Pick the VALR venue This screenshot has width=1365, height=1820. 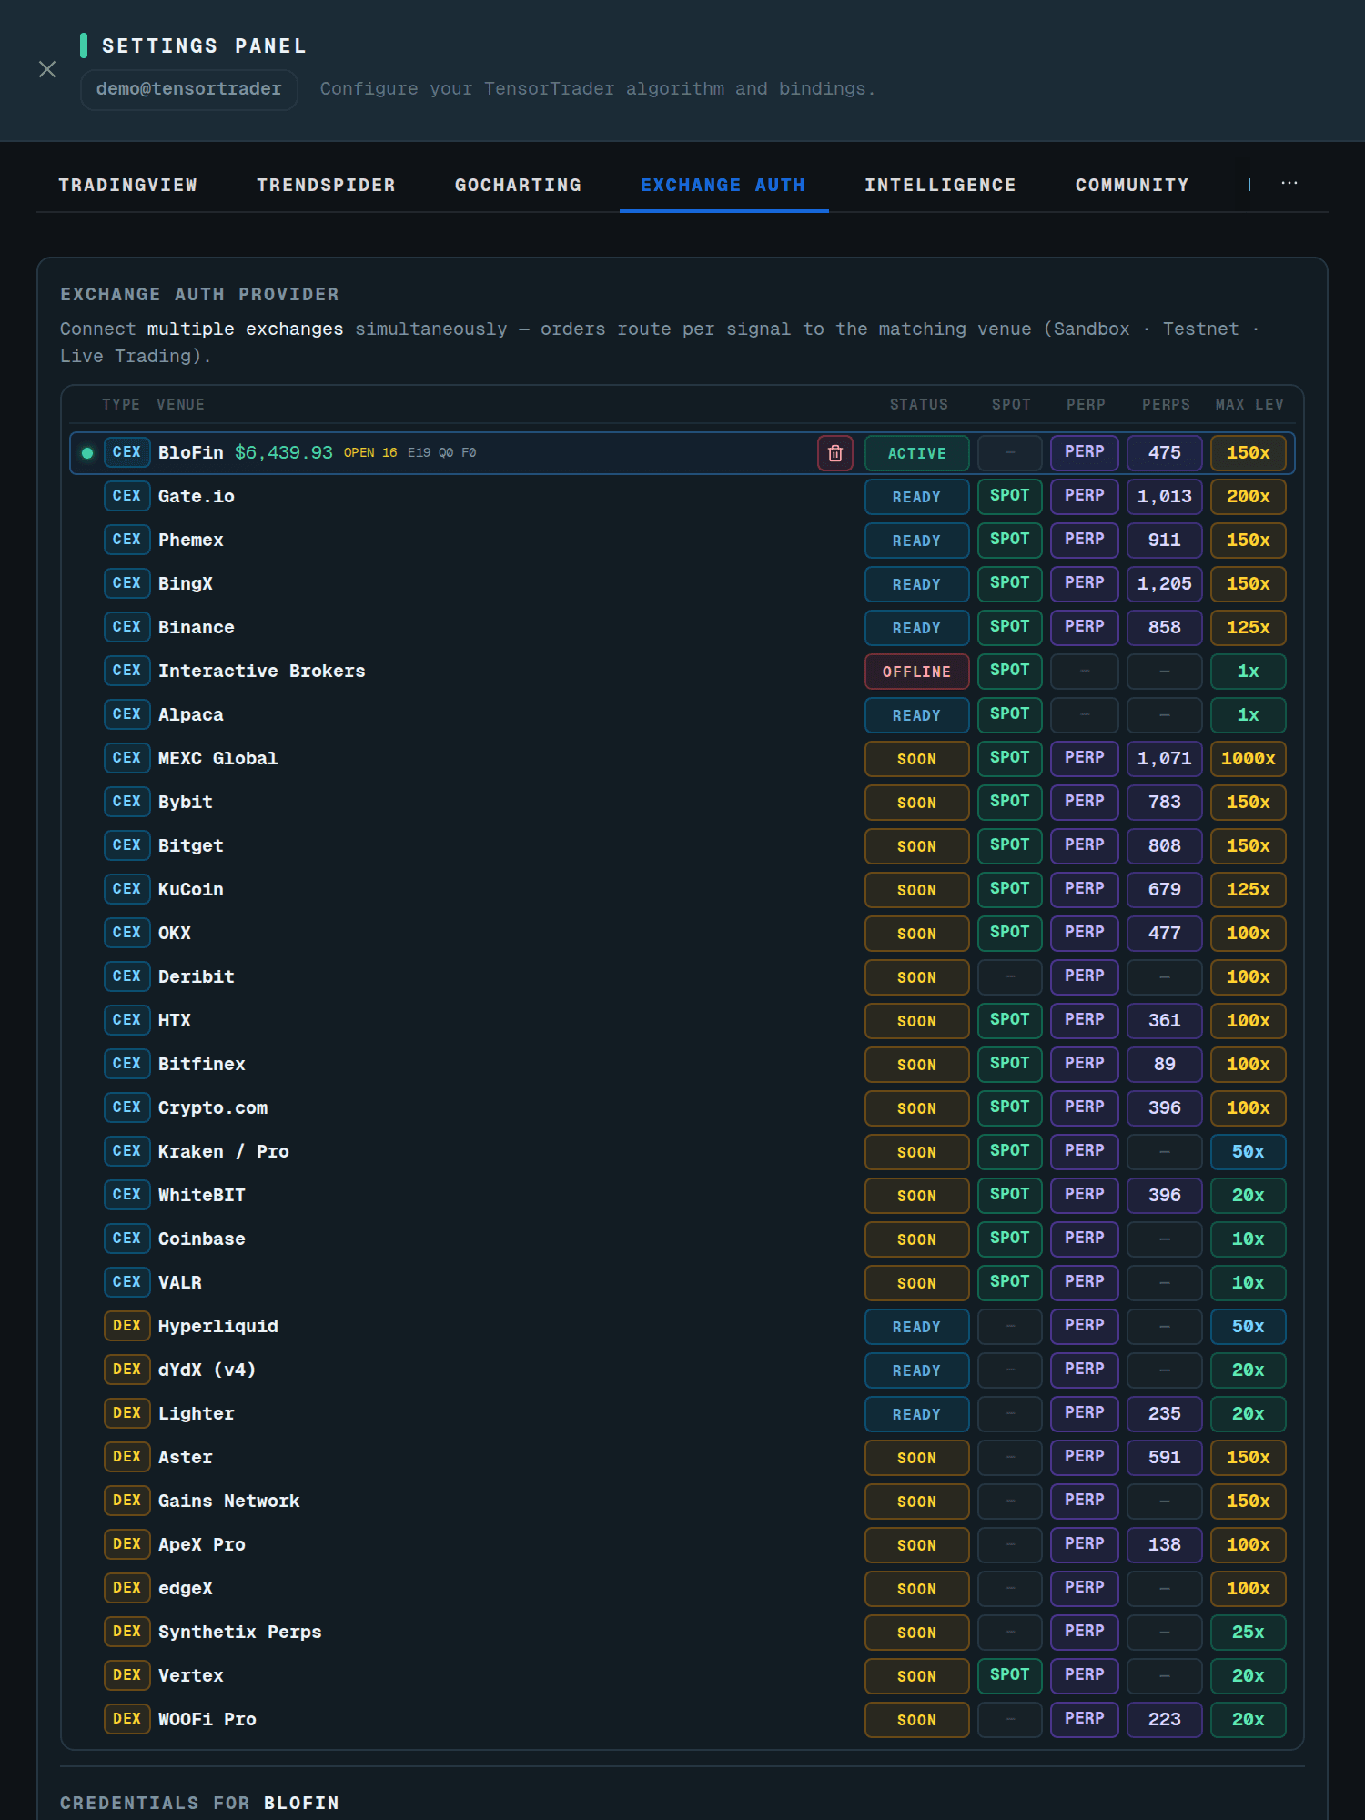682,1283
